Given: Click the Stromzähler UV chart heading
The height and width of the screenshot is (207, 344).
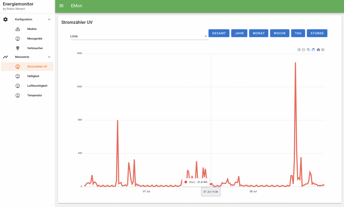Looking at the screenshot, I should (x=77, y=22).
